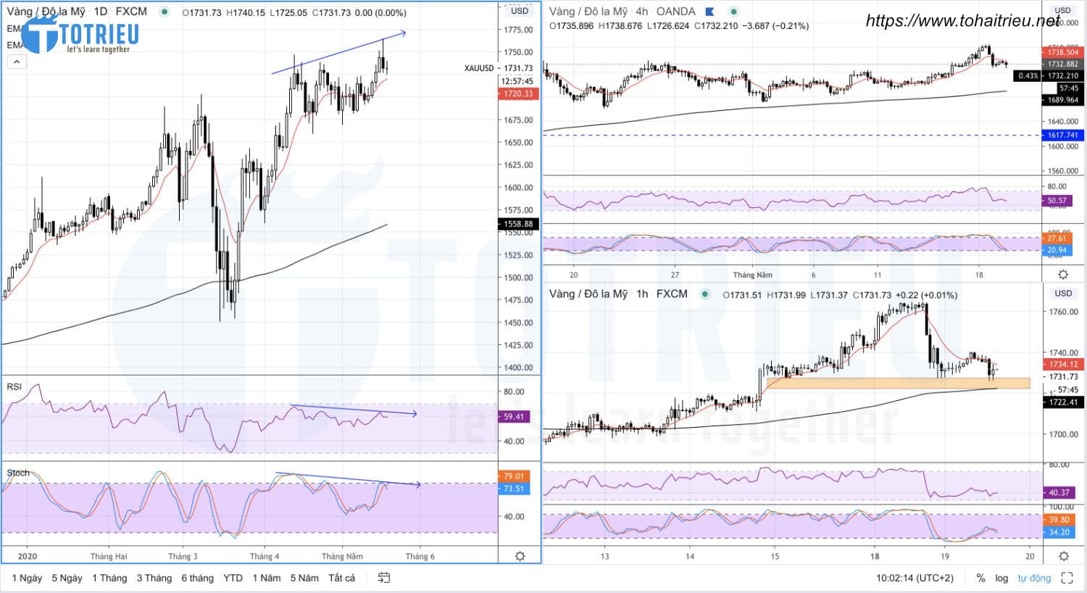
Task: Open USD currency selector on 1D chart
Action: point(520,11)
